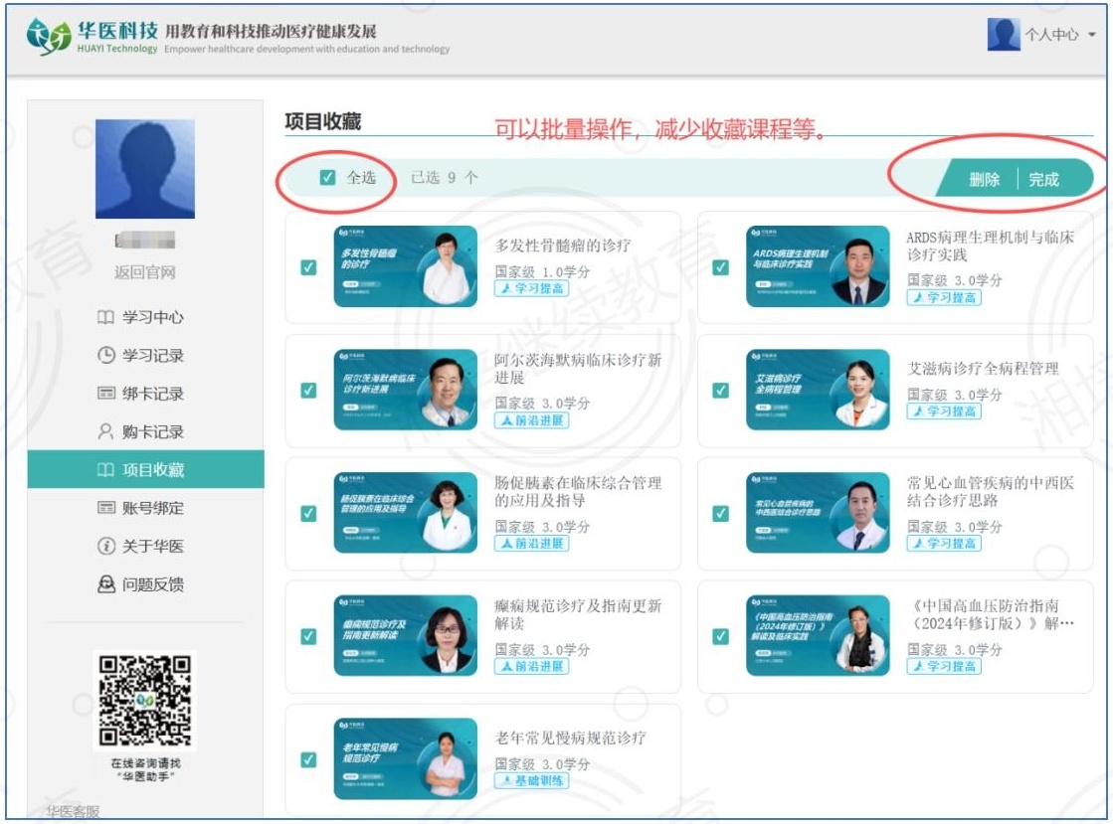This screenshot has width=1113, height=824.
Task: Click the 学习中心 book icon
Action: click(x=105, y=318)
